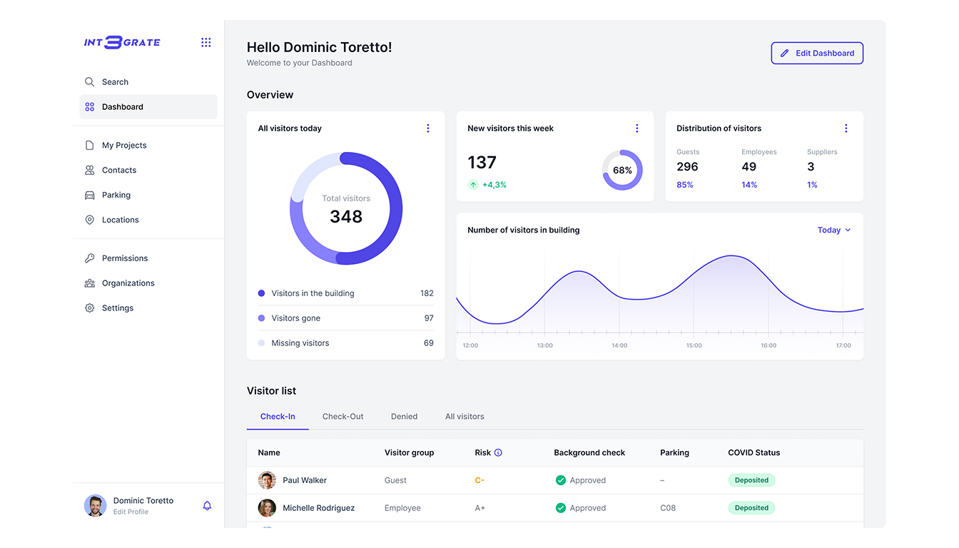The width and height of the screenshot is (959, 548).
Task: Open options menu for All visitors today
Action: (x=428, y=128)
